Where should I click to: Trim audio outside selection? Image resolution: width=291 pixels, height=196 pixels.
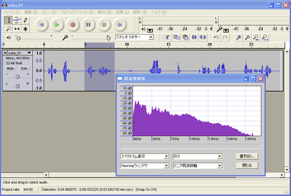[x=194, y=37]
